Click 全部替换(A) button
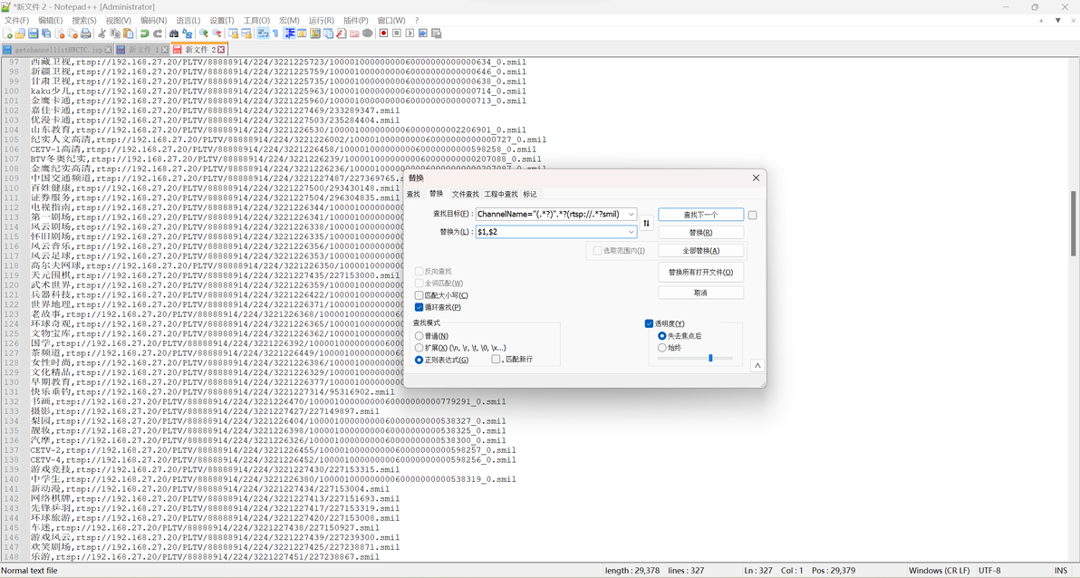The height and width of the screenshot is (578, 1080). pos(700,251)
